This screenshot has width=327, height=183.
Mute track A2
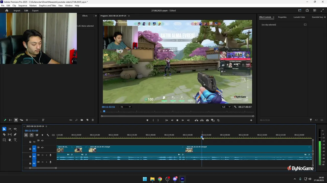[42, 162]
